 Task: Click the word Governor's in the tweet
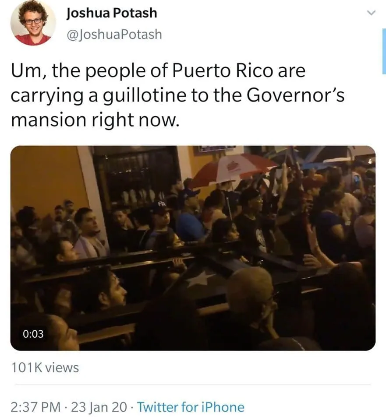point(295,95)
